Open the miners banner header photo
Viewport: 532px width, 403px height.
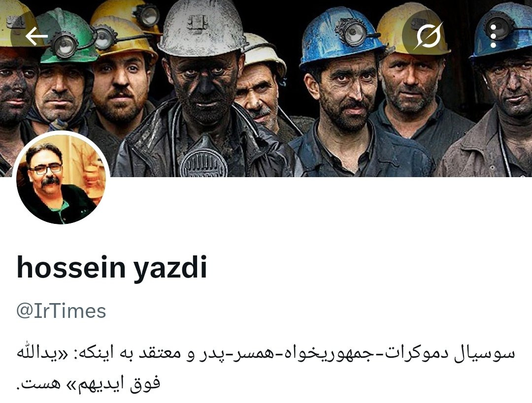click(266, 88)
